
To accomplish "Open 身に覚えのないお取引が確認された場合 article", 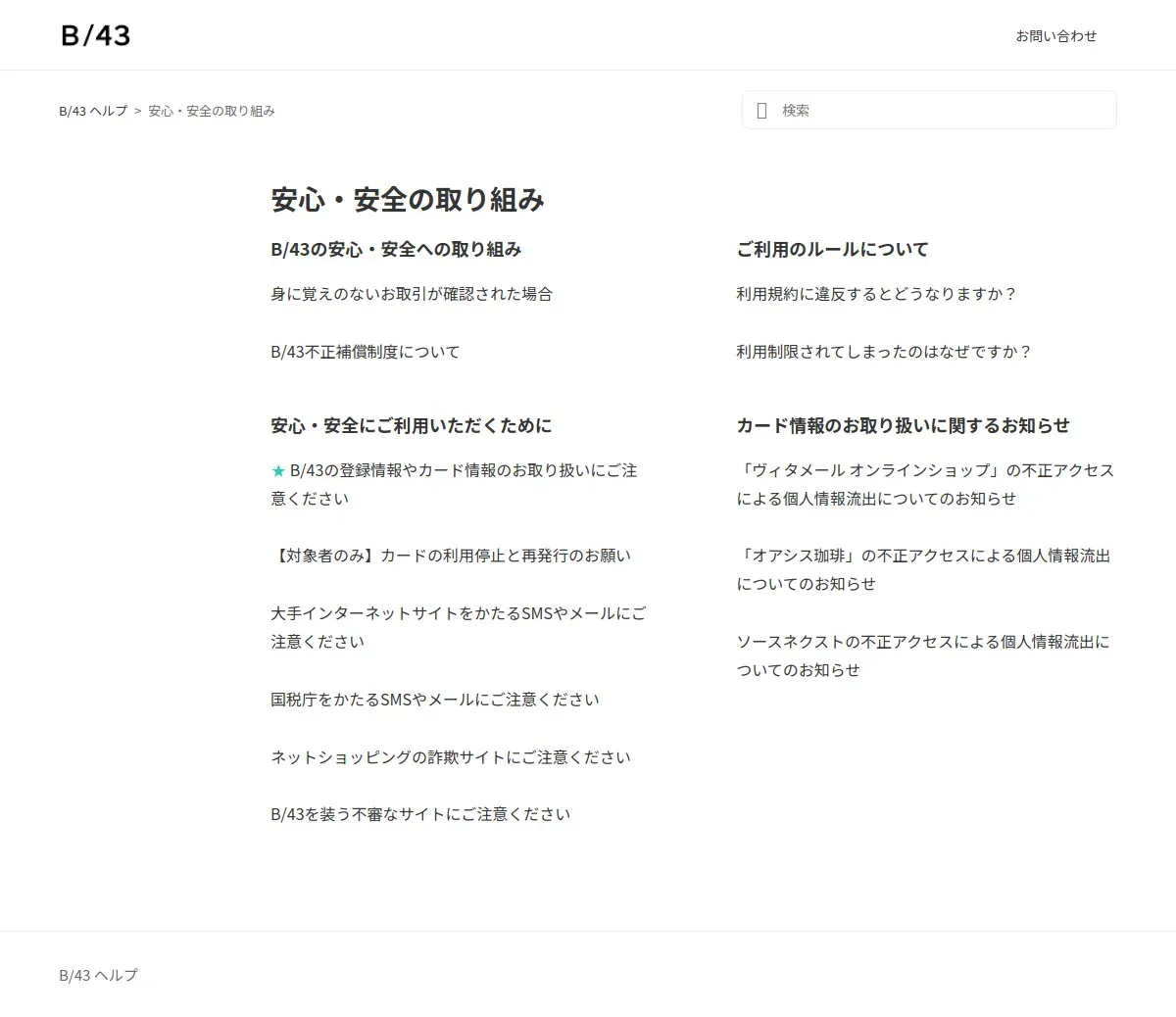I will 412,294.
